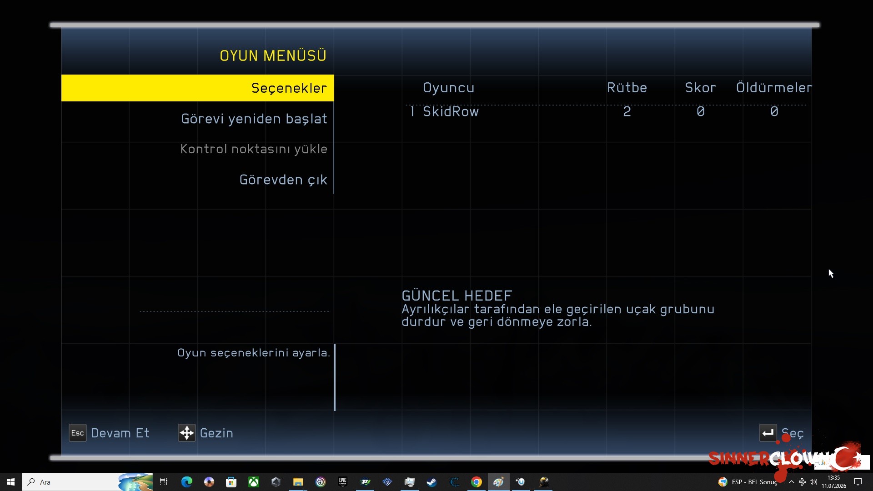Open the Uplay-style U icon on taskbar
The height and width of the screenshot is (491, 873).
[521, 482]
